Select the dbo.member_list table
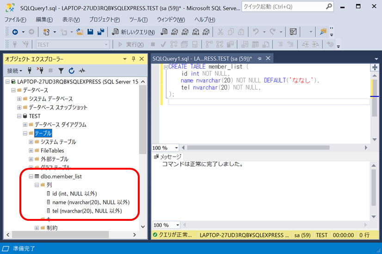382x254 pixels. 61,177
